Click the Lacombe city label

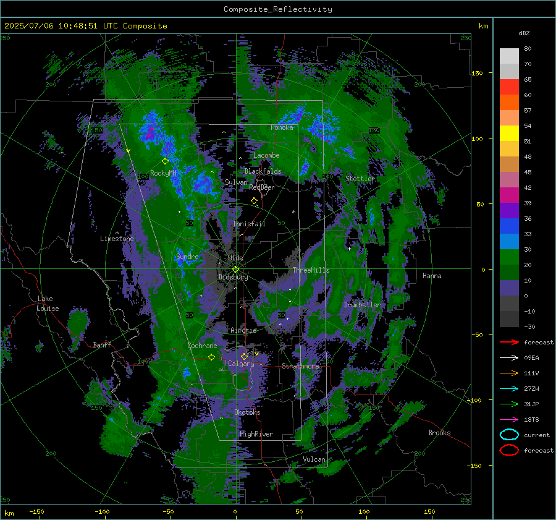click(x=266, y=155)
